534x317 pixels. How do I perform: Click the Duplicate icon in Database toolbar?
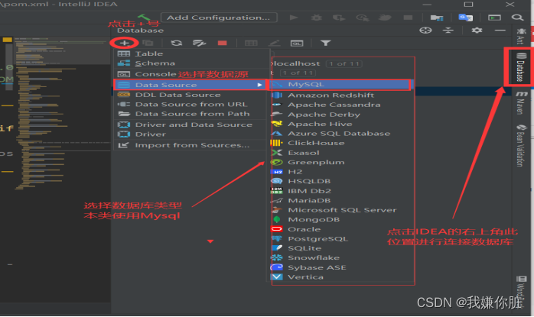148,43
